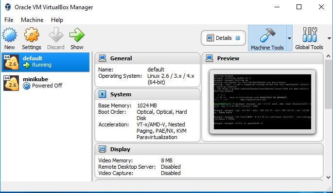
Task: Click the green Show arrow icon
Action: (77, 35)
